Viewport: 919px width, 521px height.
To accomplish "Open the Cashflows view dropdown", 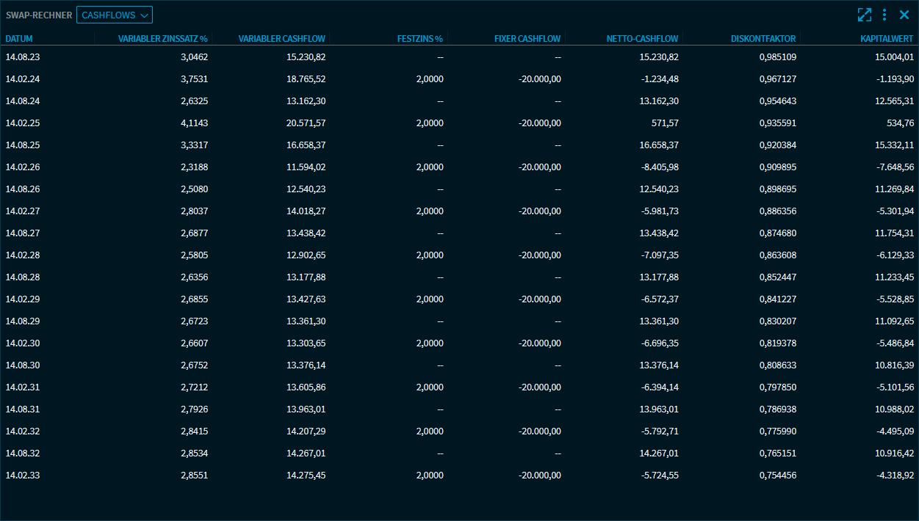I will point(115,15).
